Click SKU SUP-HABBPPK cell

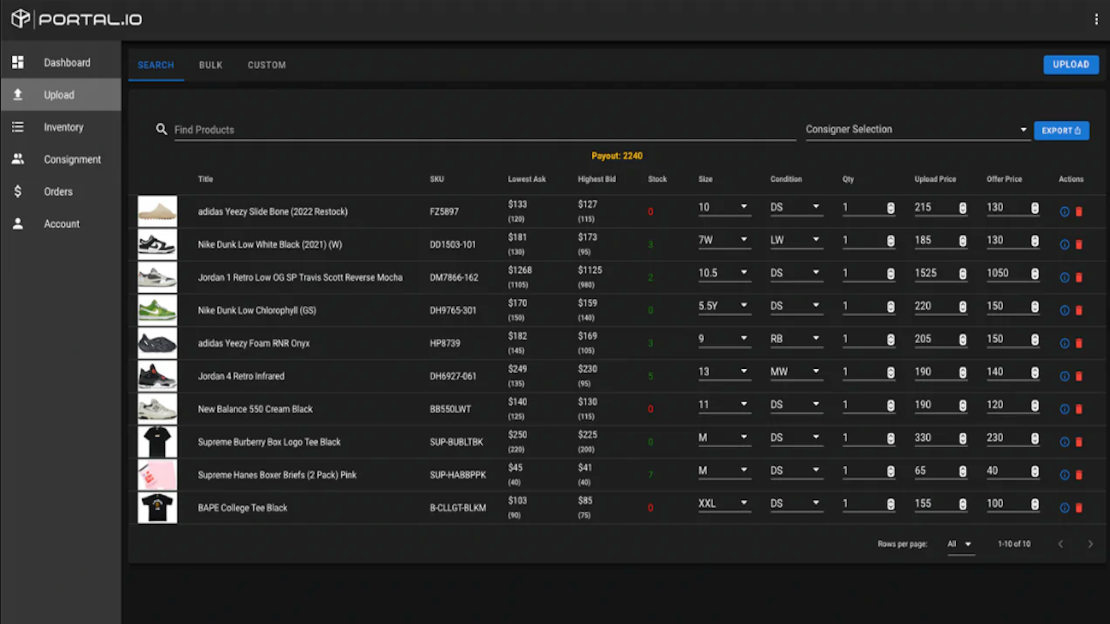[458, 475]
